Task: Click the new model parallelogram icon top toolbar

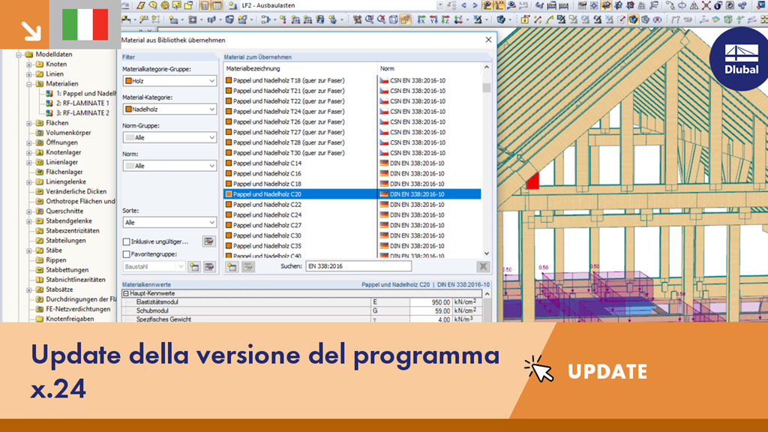Action: click(140, 5)
